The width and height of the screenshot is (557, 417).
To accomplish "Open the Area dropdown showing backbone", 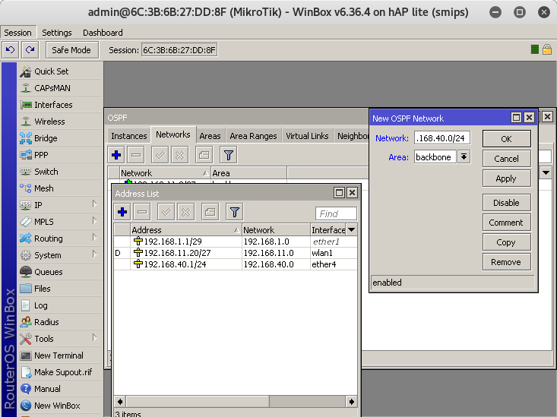I will (x=464, y=156).
